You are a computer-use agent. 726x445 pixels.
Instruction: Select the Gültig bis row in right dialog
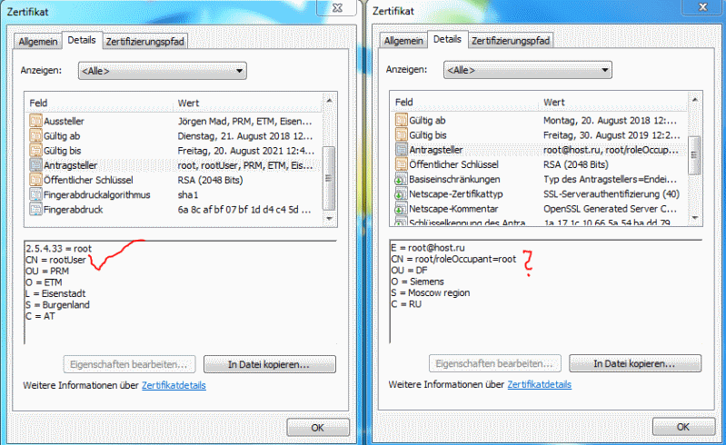pyautogui.click(x=539, y=135)
